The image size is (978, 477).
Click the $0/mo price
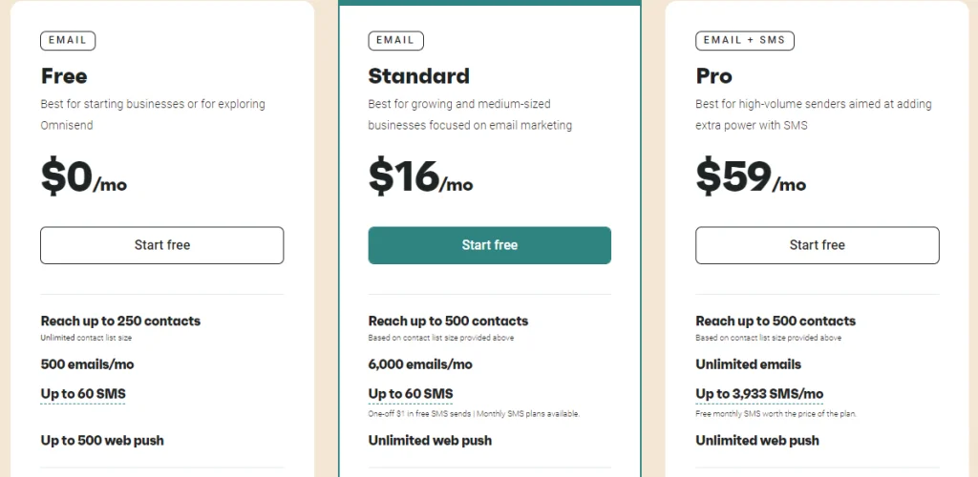pyautogui.click(x=83, y=177)
